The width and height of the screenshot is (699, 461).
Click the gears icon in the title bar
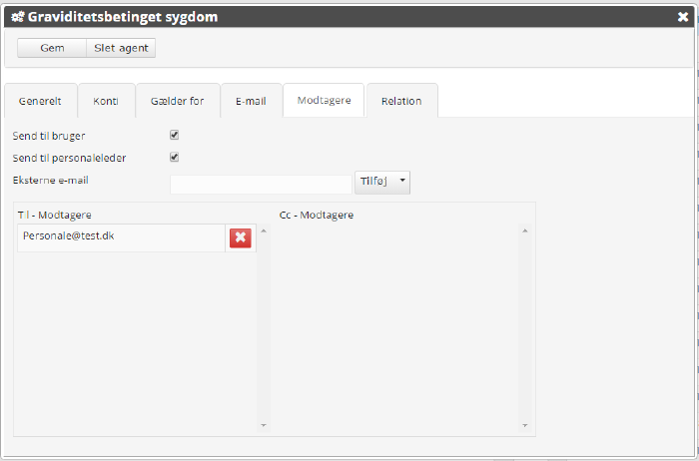[x=17, y=17]
